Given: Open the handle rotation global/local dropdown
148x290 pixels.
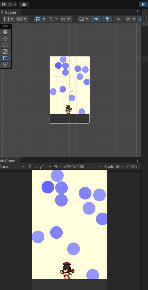Looking at the screenshot, I should [x=22, y=19].
